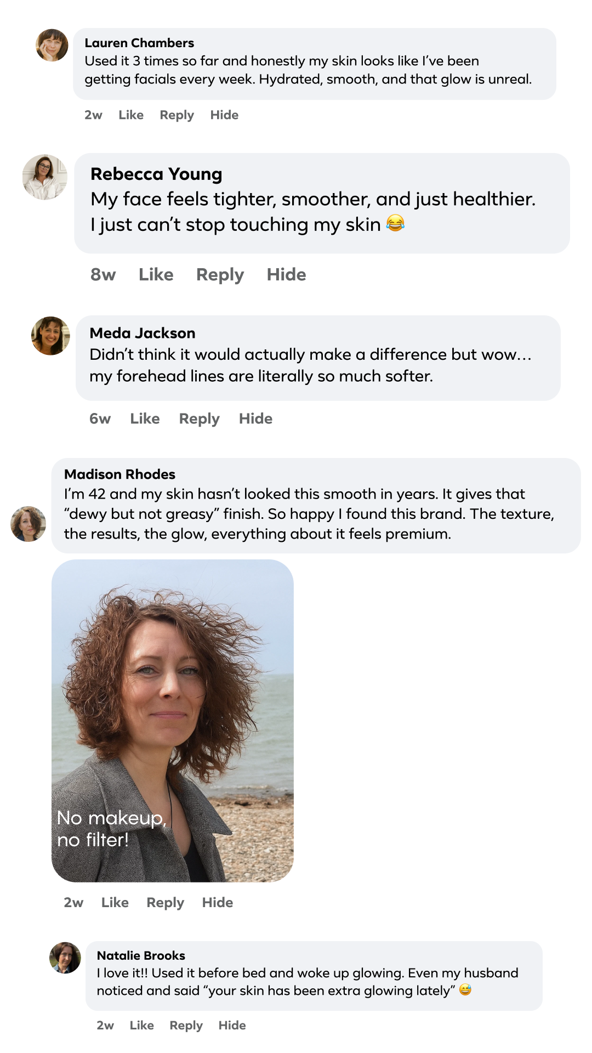Click the Natalie Brooks name link

click(x=141, y=955)
